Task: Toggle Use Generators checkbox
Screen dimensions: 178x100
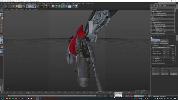Action: coord(163,60)
